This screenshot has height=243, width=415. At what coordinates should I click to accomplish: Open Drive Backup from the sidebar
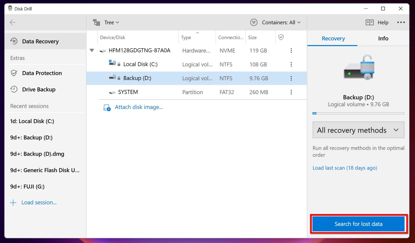(x=14, y=89)
